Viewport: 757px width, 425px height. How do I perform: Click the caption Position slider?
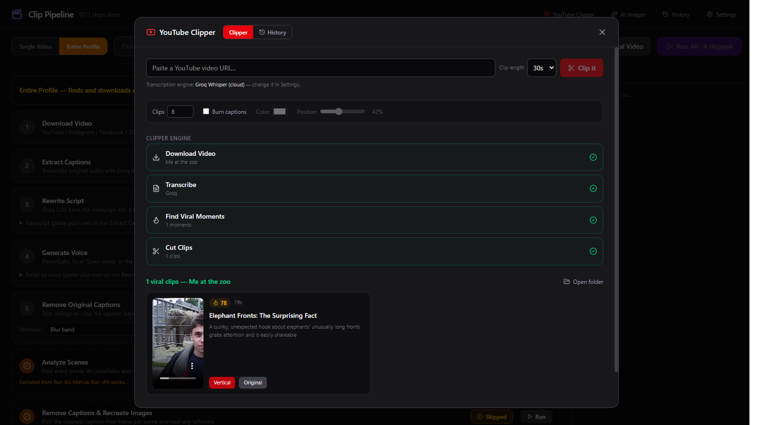coord(343,111)
